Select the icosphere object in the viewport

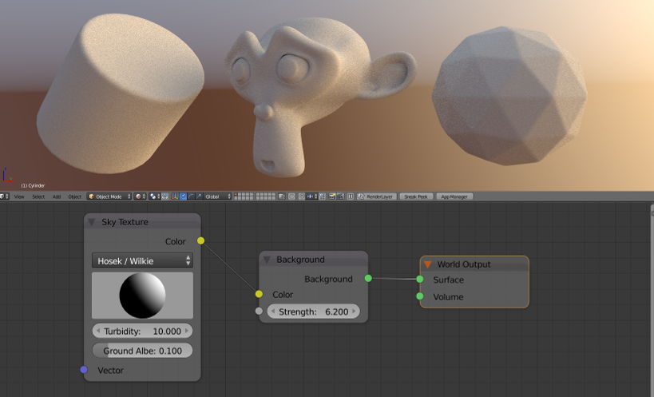point(509,95)
